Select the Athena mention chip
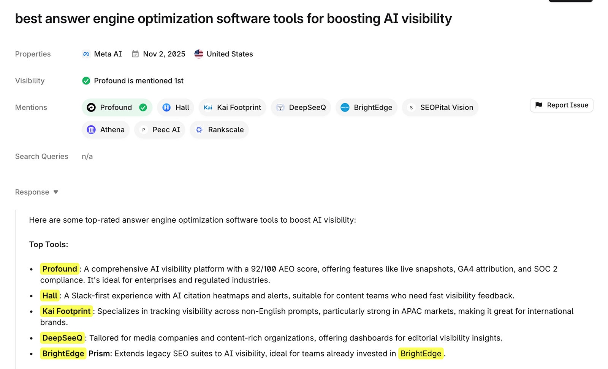 coord(106,130)
